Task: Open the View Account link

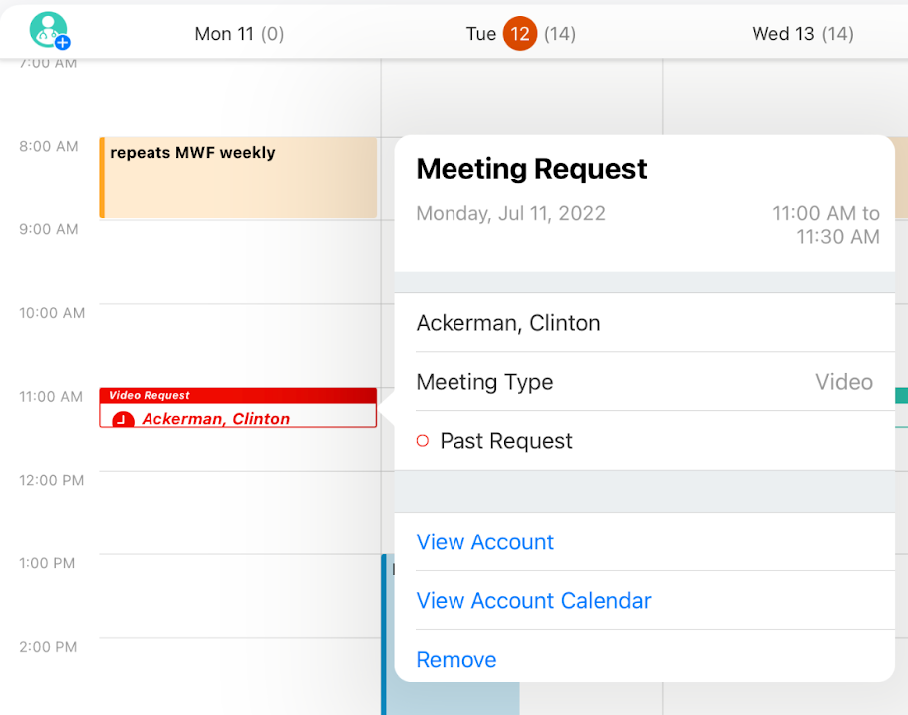Action: click(x=484, y=542)
